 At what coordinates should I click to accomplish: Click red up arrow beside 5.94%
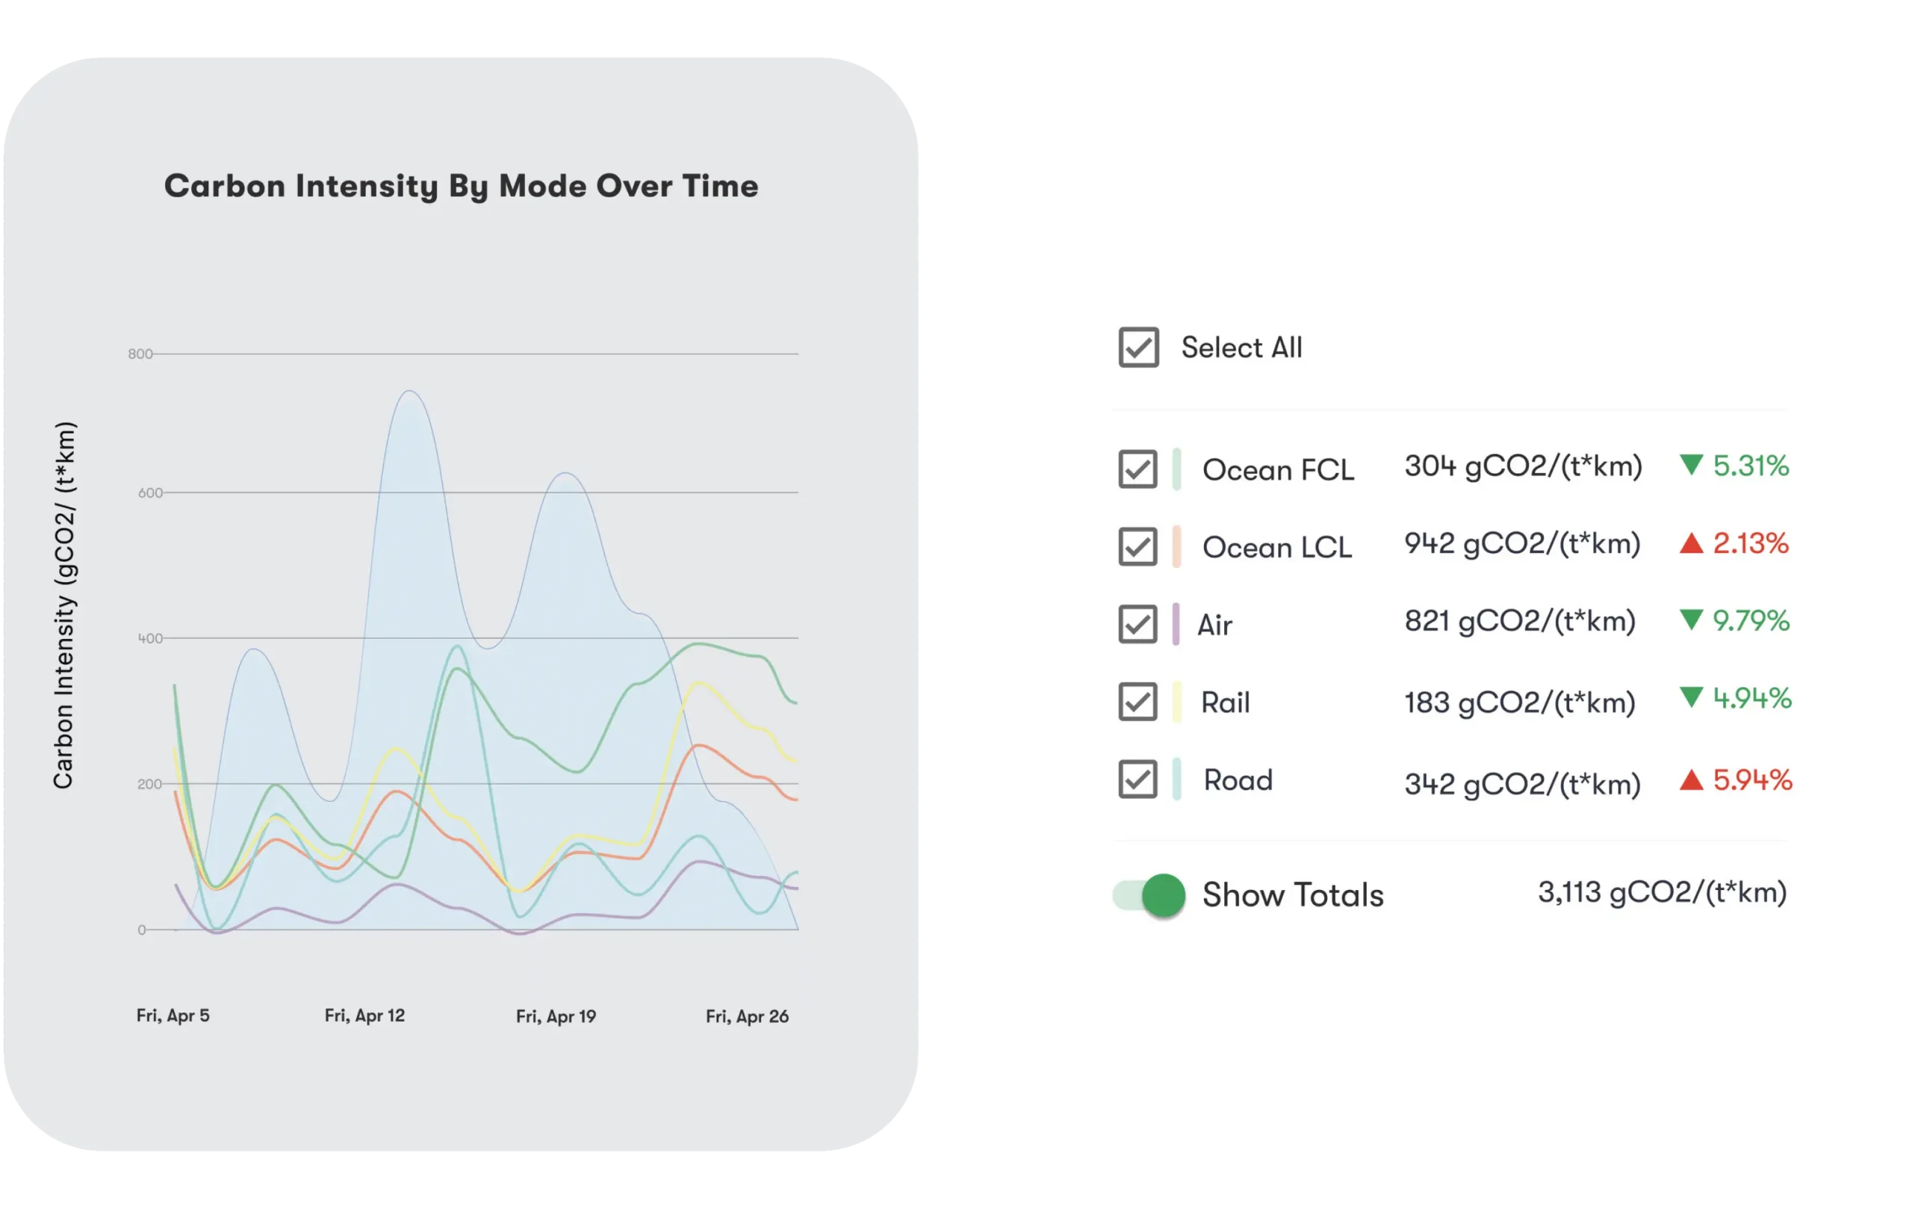(x=1691, y=780)
